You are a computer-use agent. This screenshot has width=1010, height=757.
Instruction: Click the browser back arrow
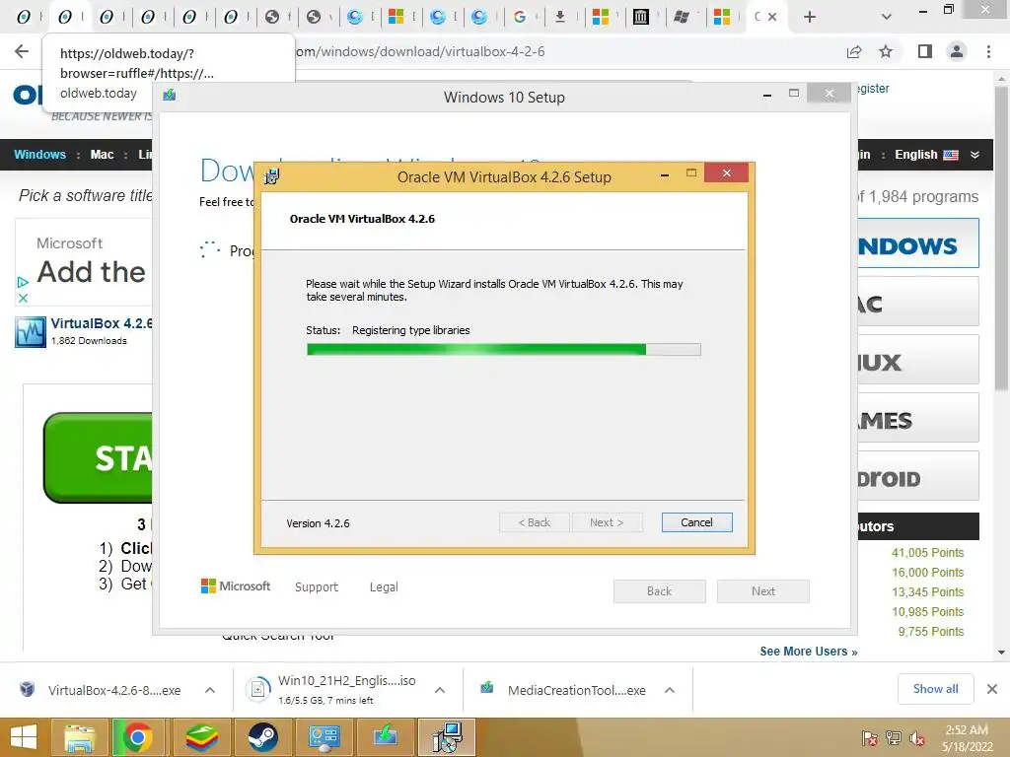[x=22, y=51]
